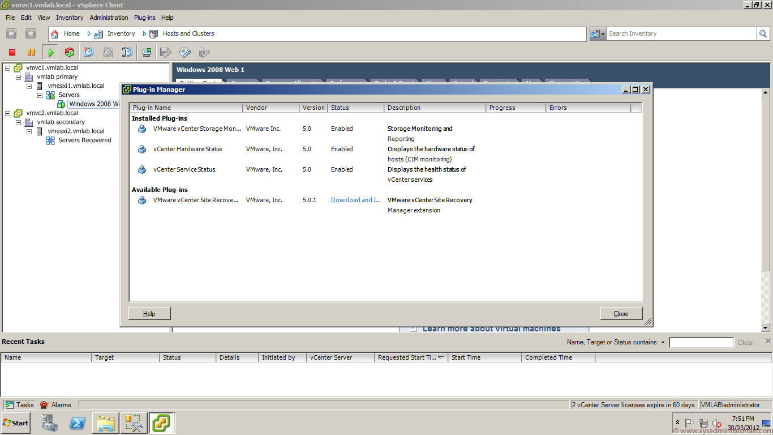Click the red Power Off toolbar icon

[12, 52]
